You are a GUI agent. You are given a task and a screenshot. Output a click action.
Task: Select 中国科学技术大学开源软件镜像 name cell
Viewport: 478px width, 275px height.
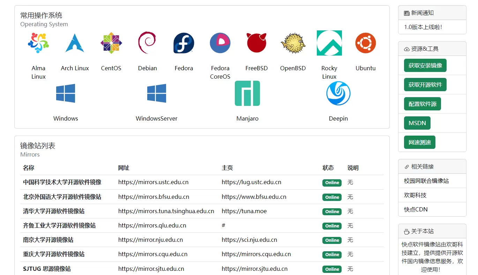pos(62,182)
